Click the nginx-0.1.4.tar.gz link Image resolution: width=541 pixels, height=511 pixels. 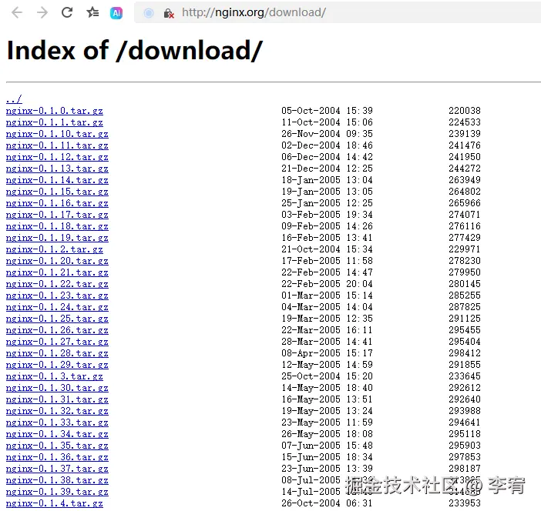click(x=55, y=503)
